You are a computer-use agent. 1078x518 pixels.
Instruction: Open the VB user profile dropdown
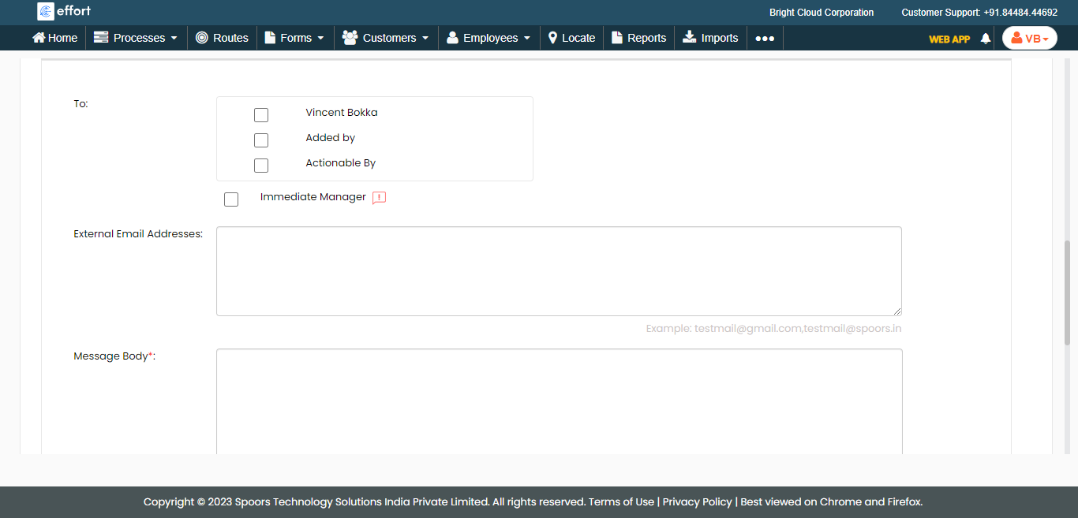click(1029, 39)
